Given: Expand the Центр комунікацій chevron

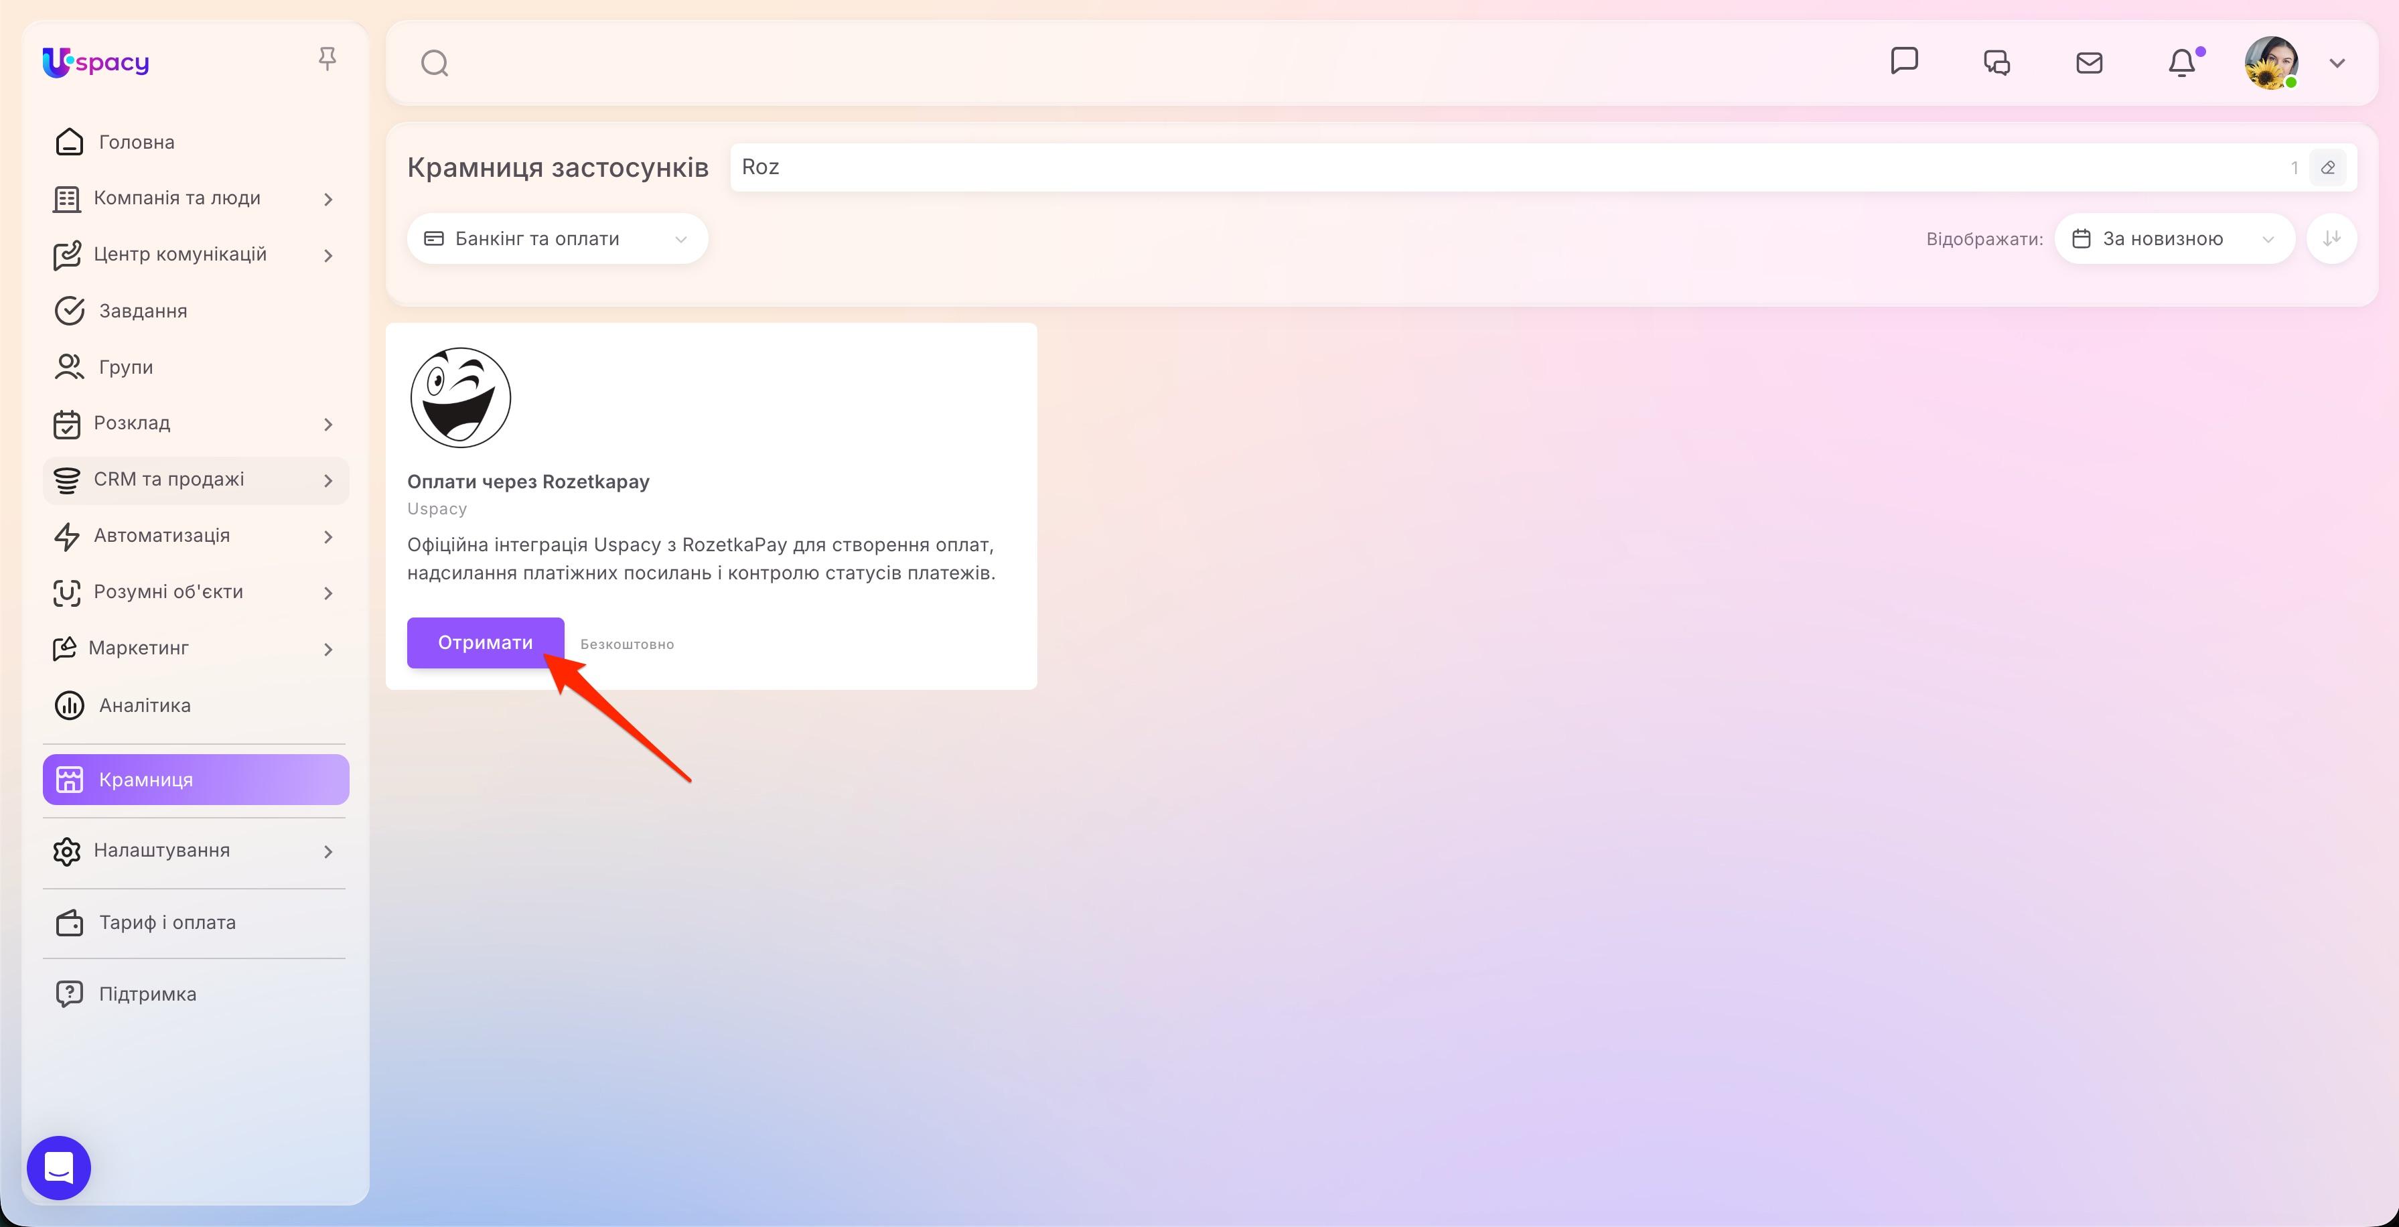Looking at the screenshot, I should 328,255.
